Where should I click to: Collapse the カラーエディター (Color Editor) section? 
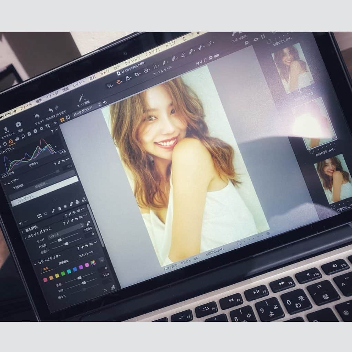click(35, 264)
